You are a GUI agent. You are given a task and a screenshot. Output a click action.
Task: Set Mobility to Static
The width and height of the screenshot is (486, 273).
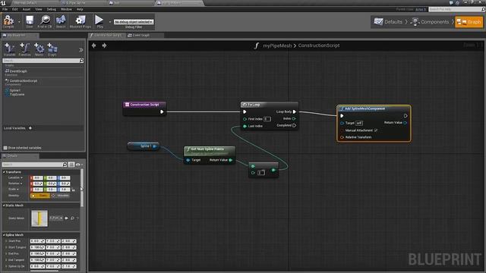pyautogui.click(x=40, y=196)
